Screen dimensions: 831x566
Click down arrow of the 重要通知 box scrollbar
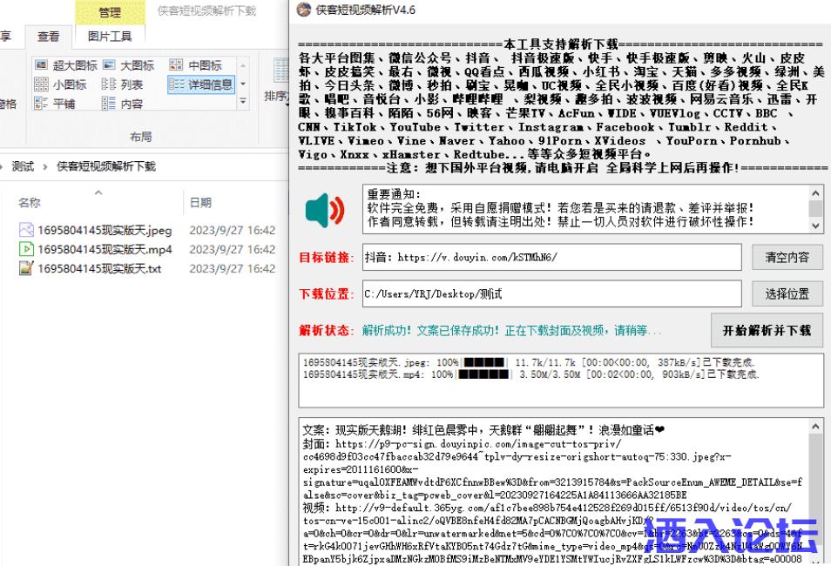(x=815, y=226)
